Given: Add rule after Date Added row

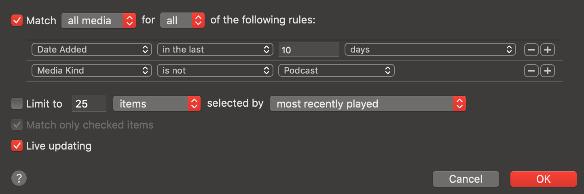Looking at the screenshot, I should [x=548, y=50].
